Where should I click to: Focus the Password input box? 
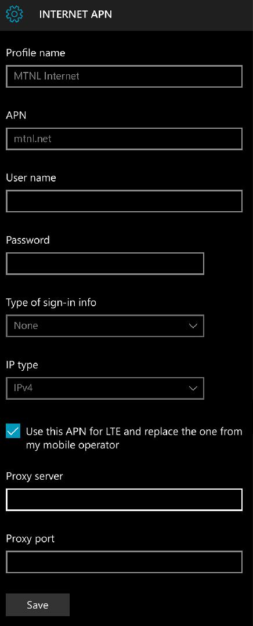coord(105,263)
